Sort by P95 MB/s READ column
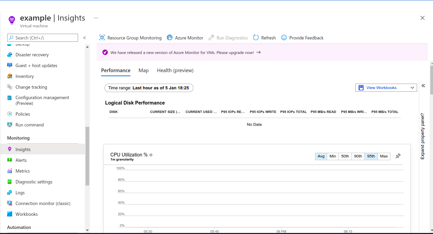 point(323,112)
